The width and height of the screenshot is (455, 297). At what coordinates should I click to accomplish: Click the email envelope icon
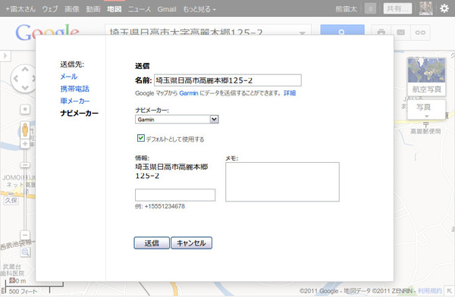click(400, 32)
